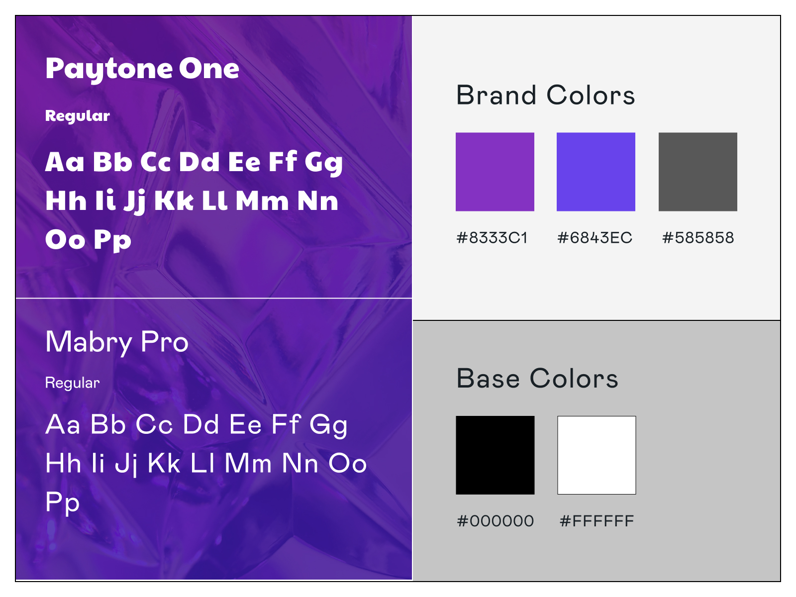Select the #585858 hex code label
This screenshot has height=597, width=796.
pos(697,238)
